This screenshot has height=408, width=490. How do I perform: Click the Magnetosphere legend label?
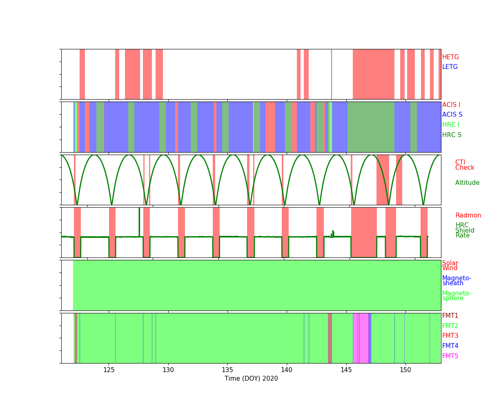[457, 296]
